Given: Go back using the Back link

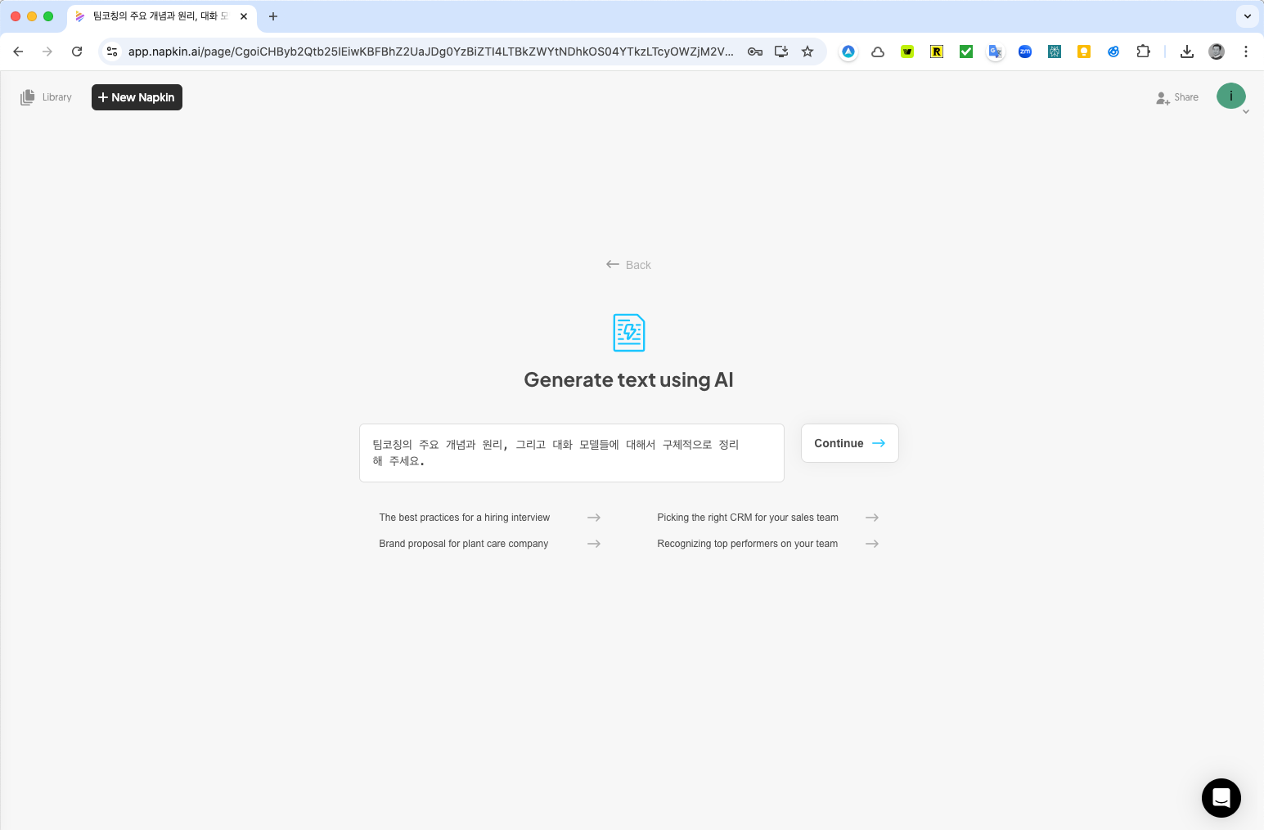Looking at the screenshot, I should click(x=628, y=265).
